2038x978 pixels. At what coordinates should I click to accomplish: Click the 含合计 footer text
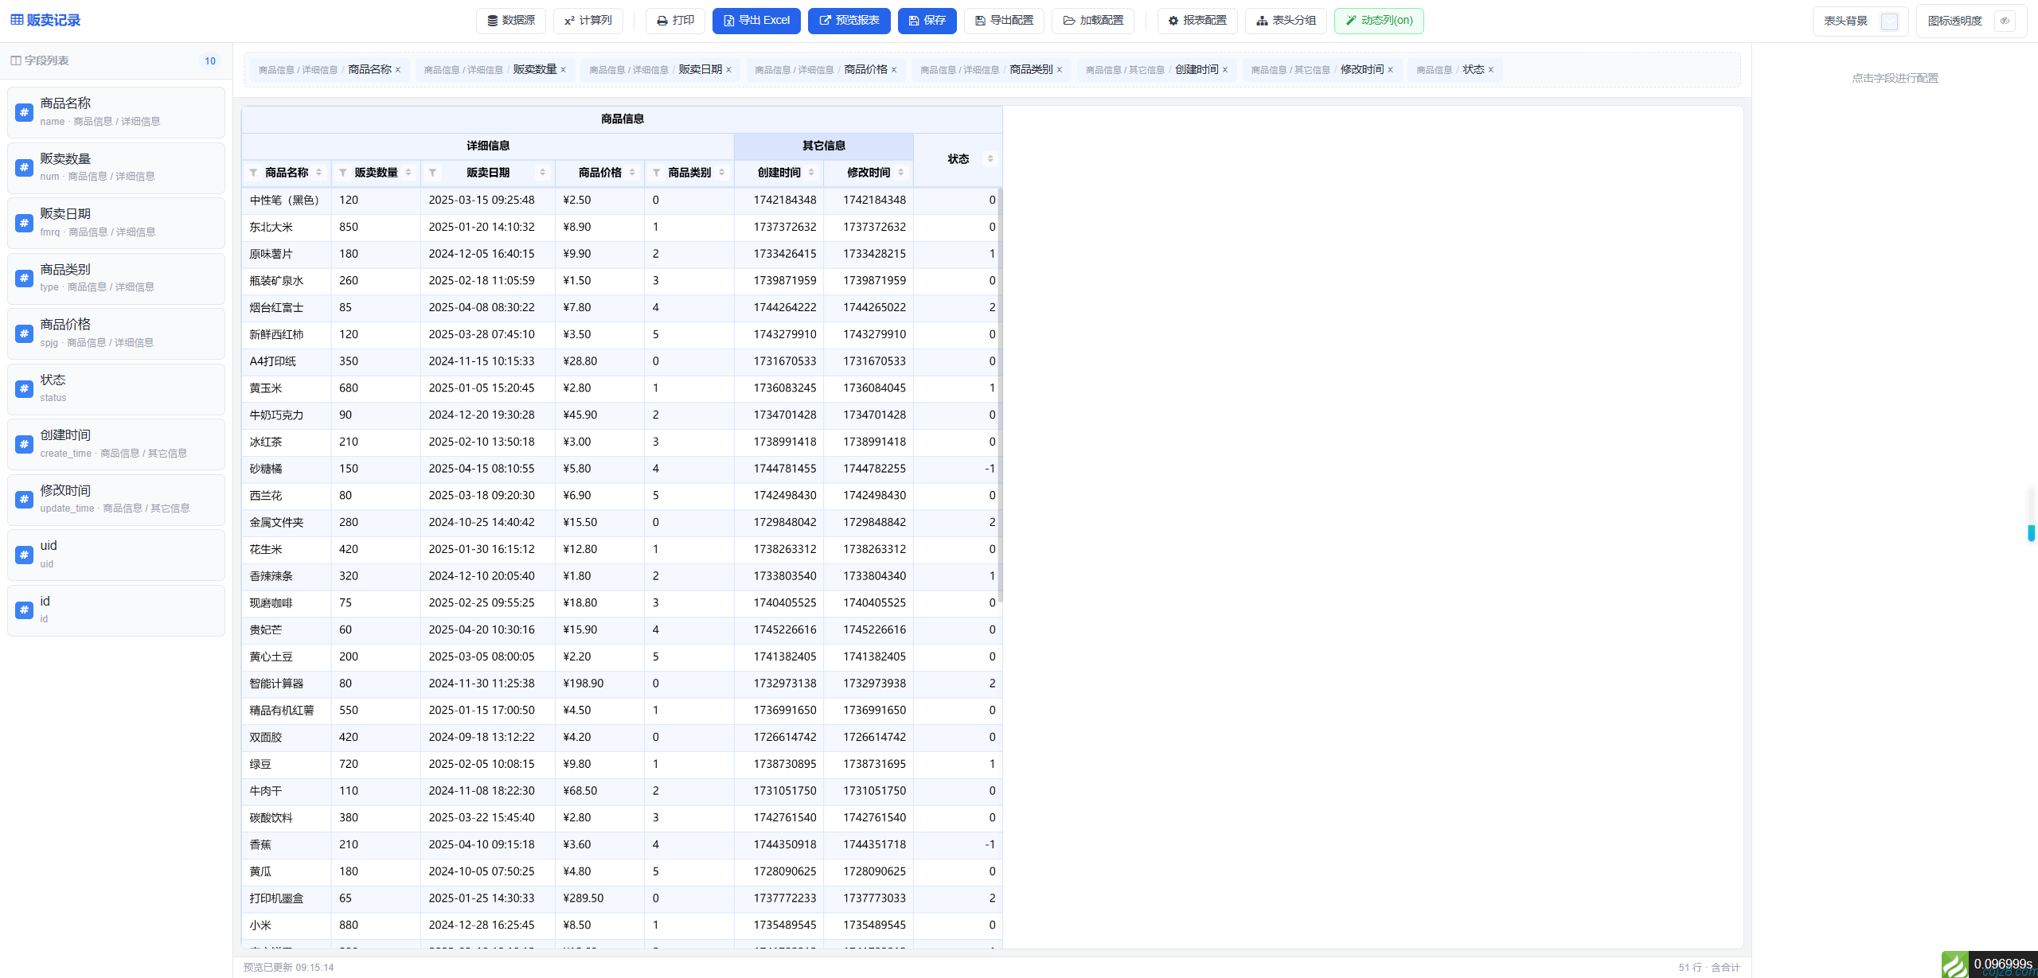tap(1725, 968)
